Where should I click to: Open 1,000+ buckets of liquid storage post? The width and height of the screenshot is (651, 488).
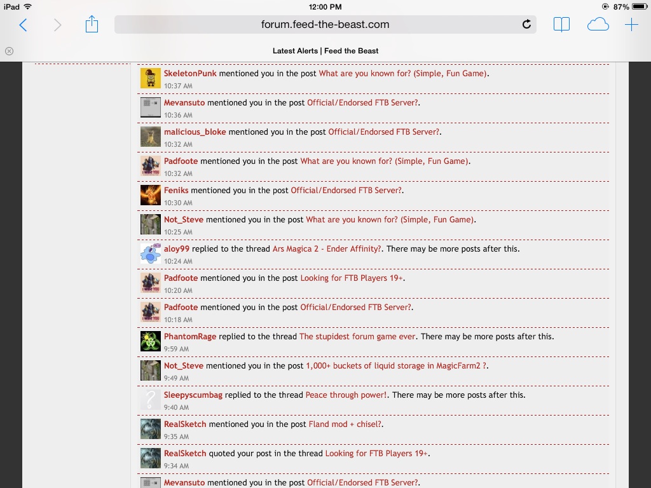397,366
